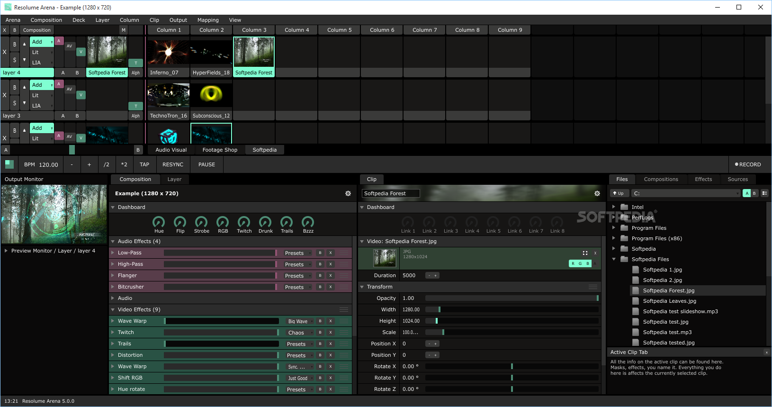The height and width of the screenshot is (407, 772).
Task: Click the clip name field Softpedia Forest
Action: click(391, 193)
